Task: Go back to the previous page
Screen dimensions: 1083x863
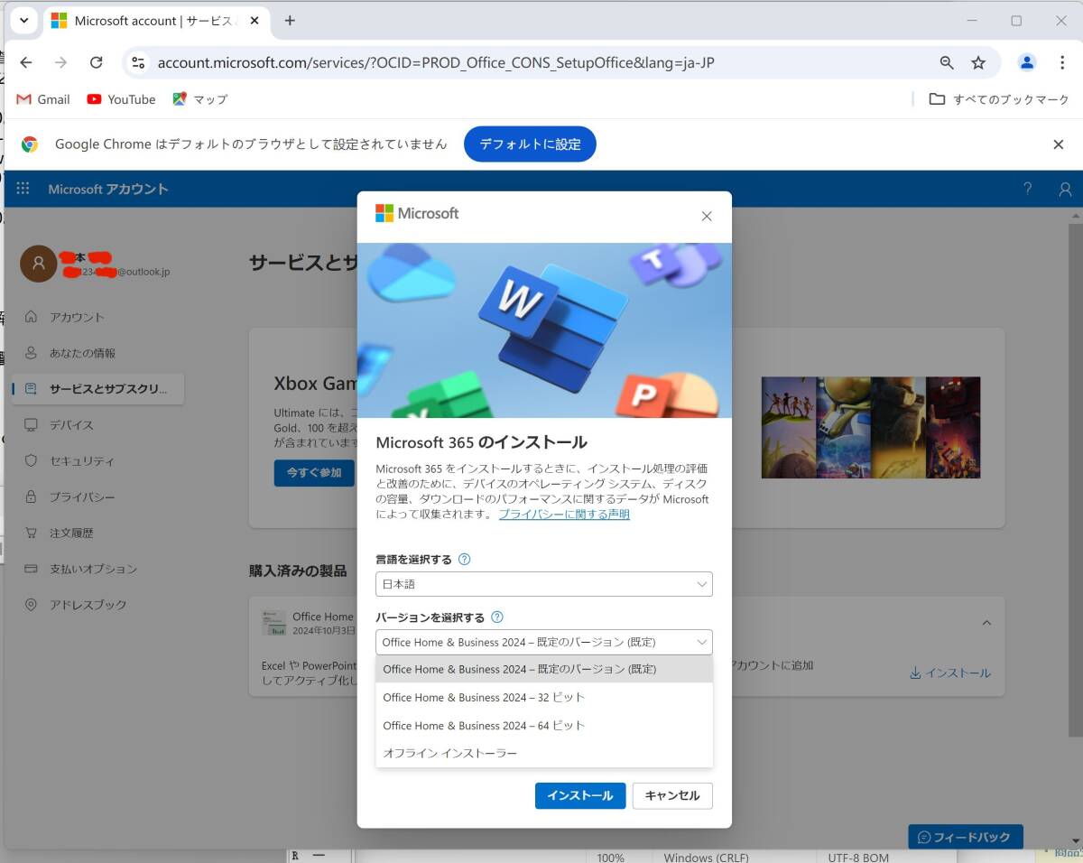Action: 26,62
